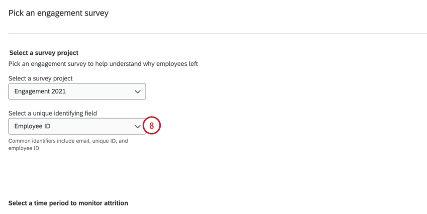Click the non-bold 'Select a survey project' field label

tap(41, 78)
